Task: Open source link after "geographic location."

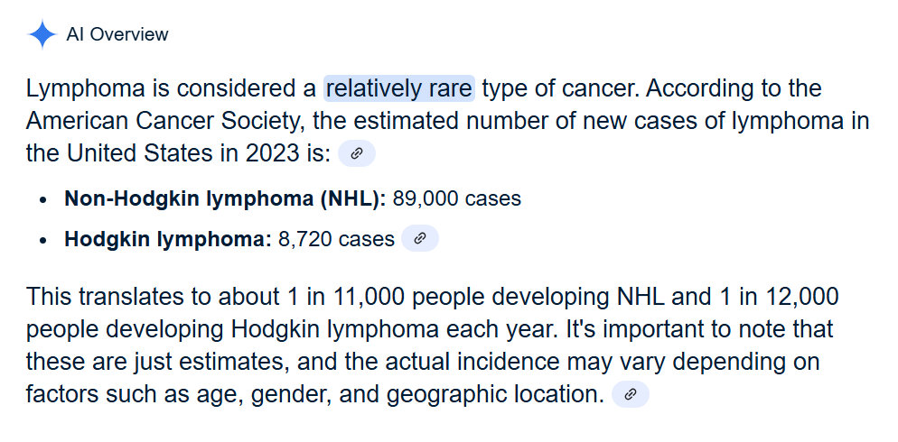Action: 631,393
